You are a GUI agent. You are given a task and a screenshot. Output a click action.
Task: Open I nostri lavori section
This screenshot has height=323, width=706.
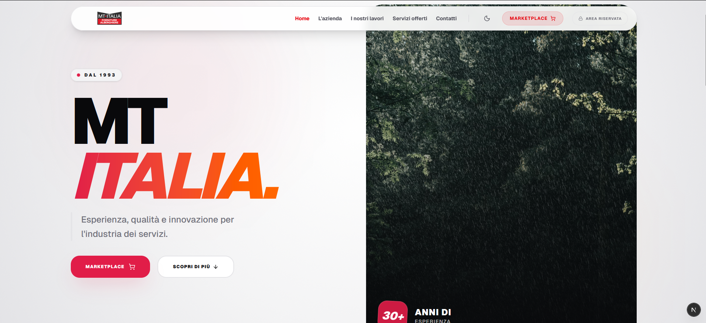coord(367,18)
